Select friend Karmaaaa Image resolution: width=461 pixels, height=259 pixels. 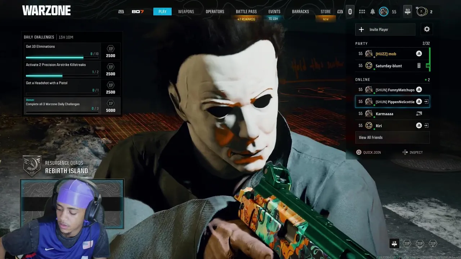392,114
